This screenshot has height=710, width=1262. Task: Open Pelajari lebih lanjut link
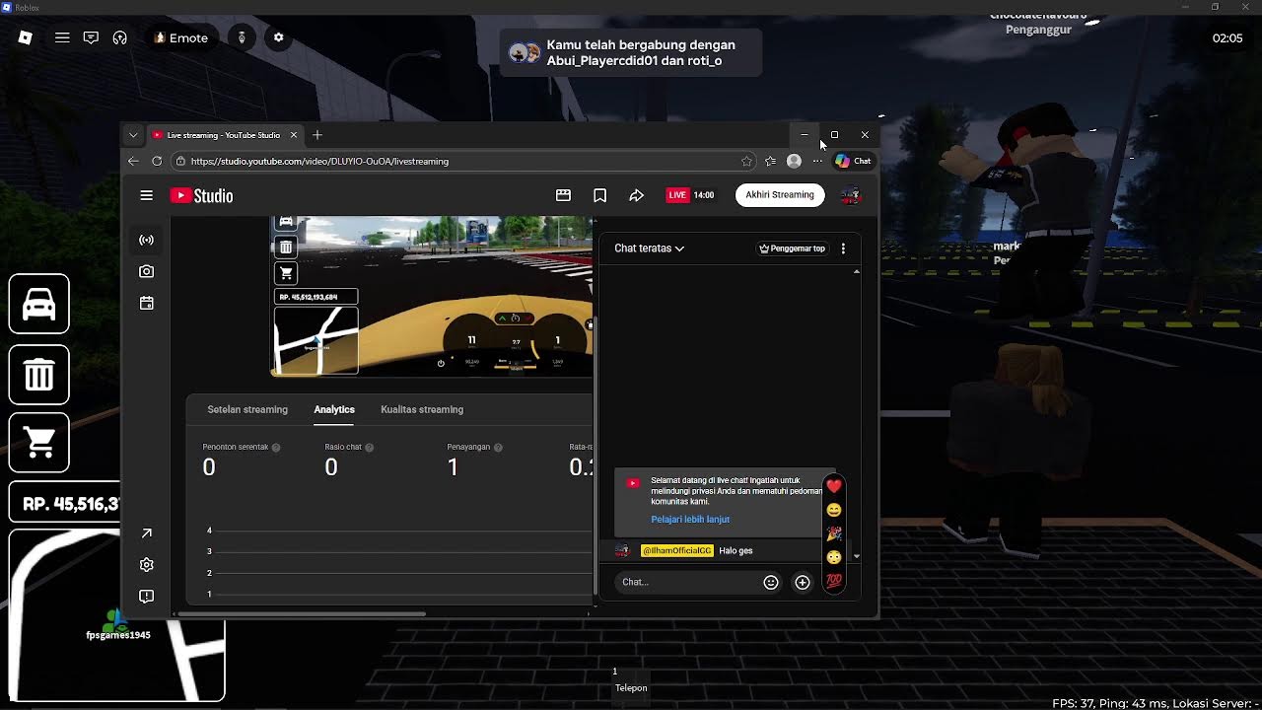(x=690, y=520)
